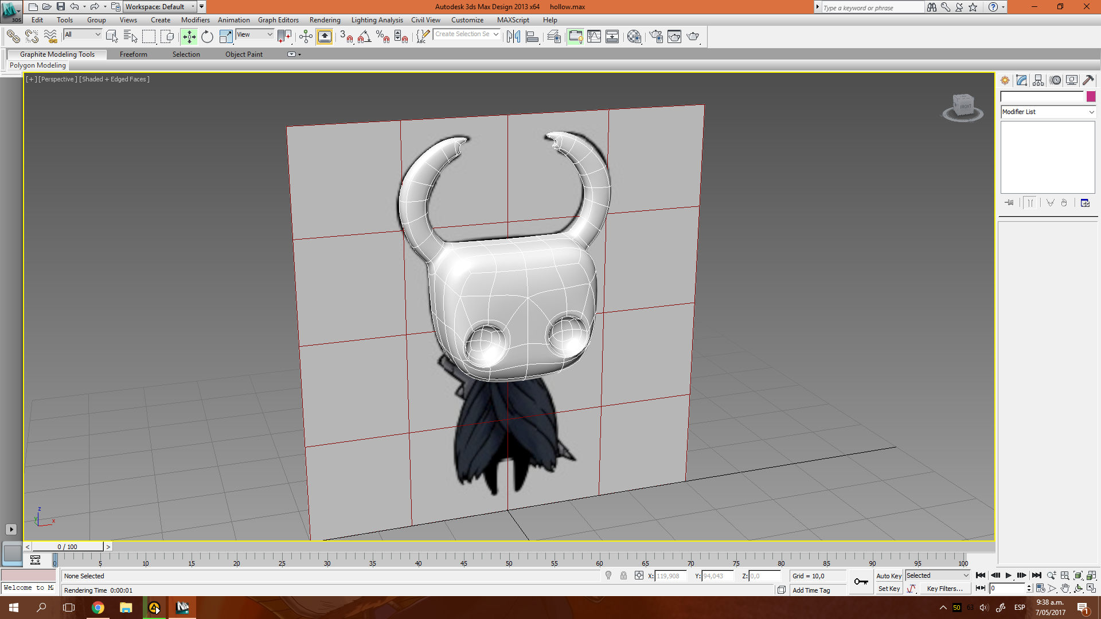Open Select by Name dialog

point(130,37)
